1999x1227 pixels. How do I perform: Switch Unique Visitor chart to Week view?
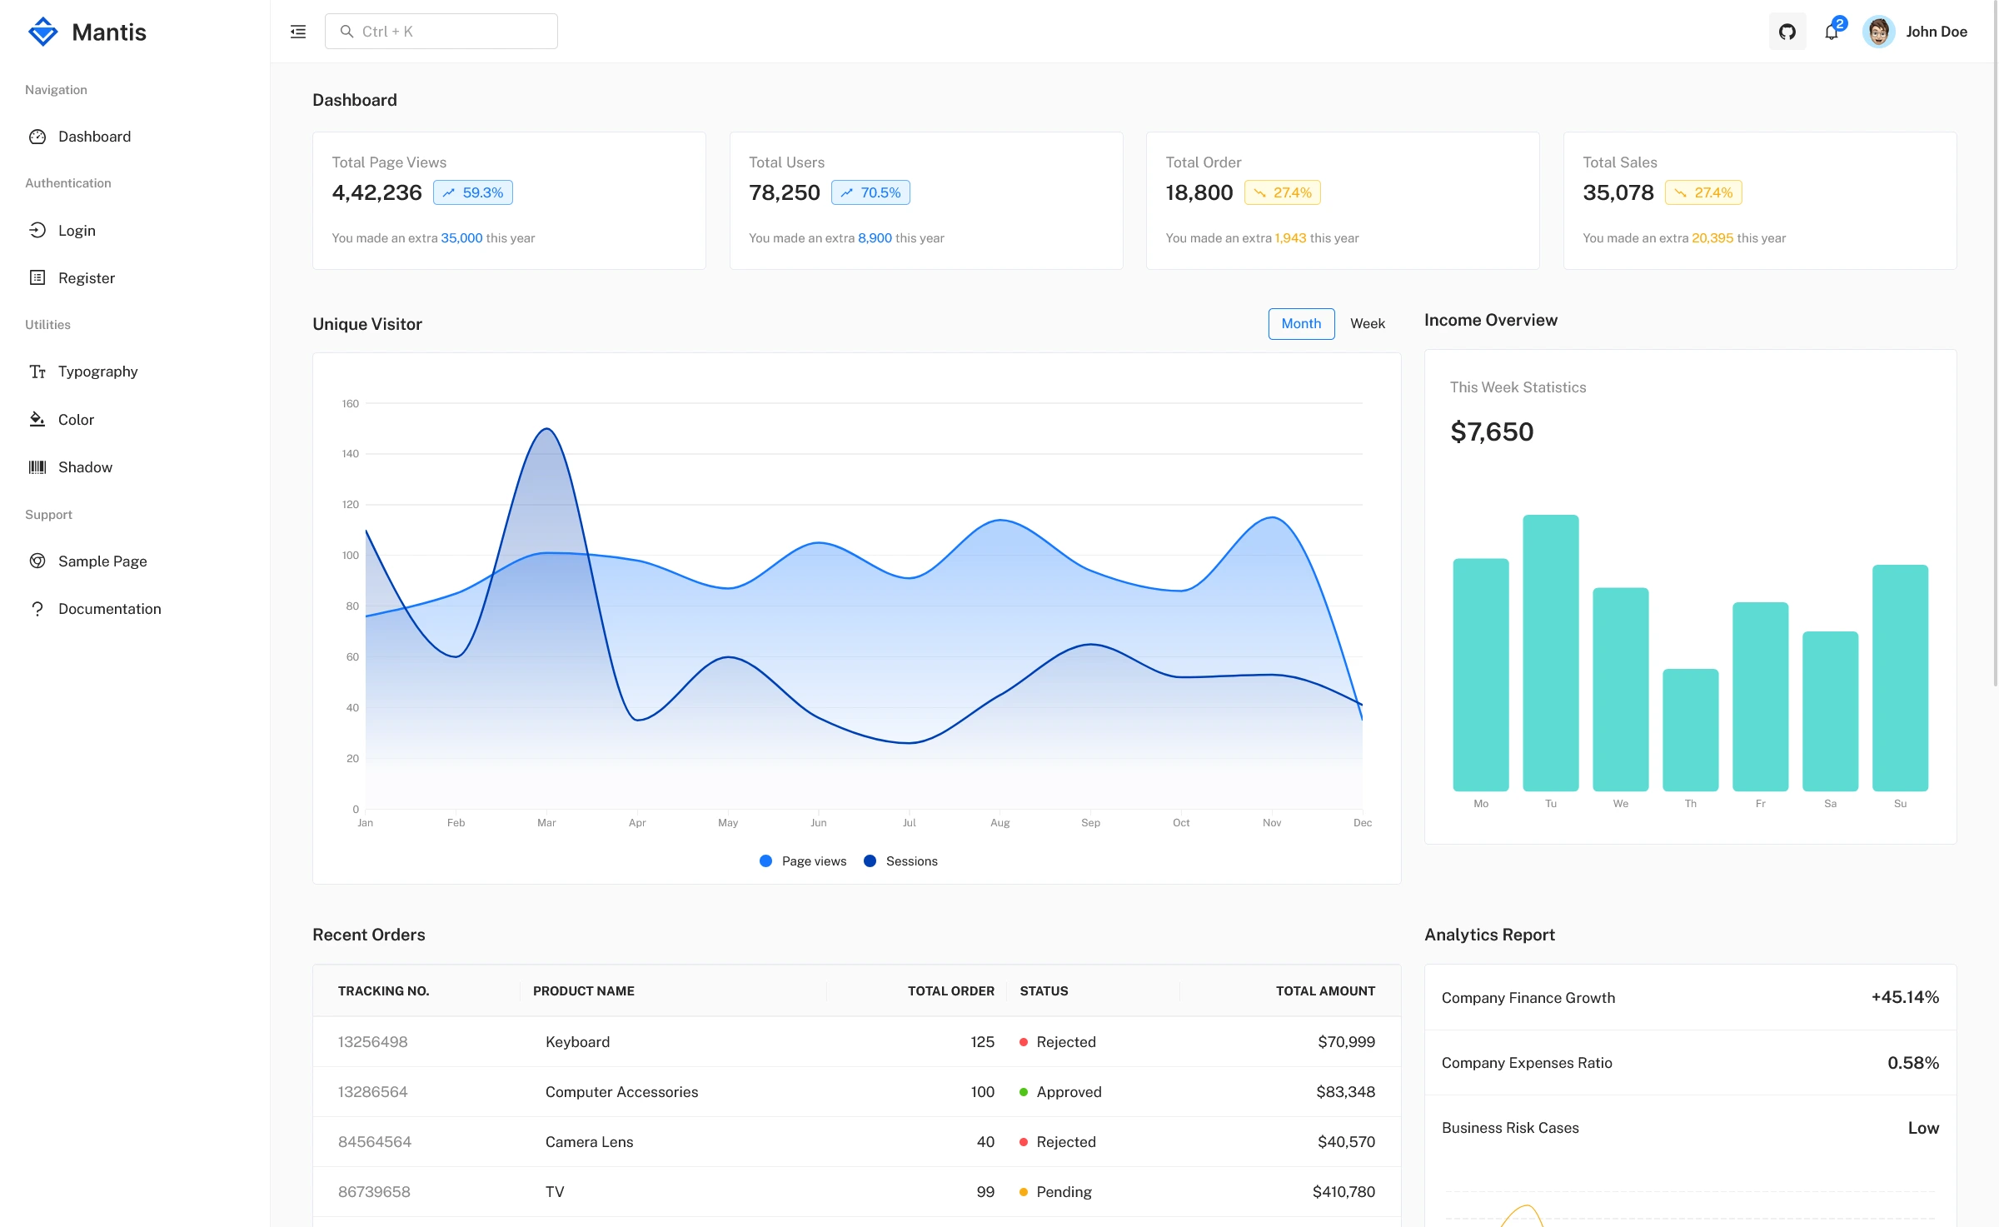pos(1367,323)
